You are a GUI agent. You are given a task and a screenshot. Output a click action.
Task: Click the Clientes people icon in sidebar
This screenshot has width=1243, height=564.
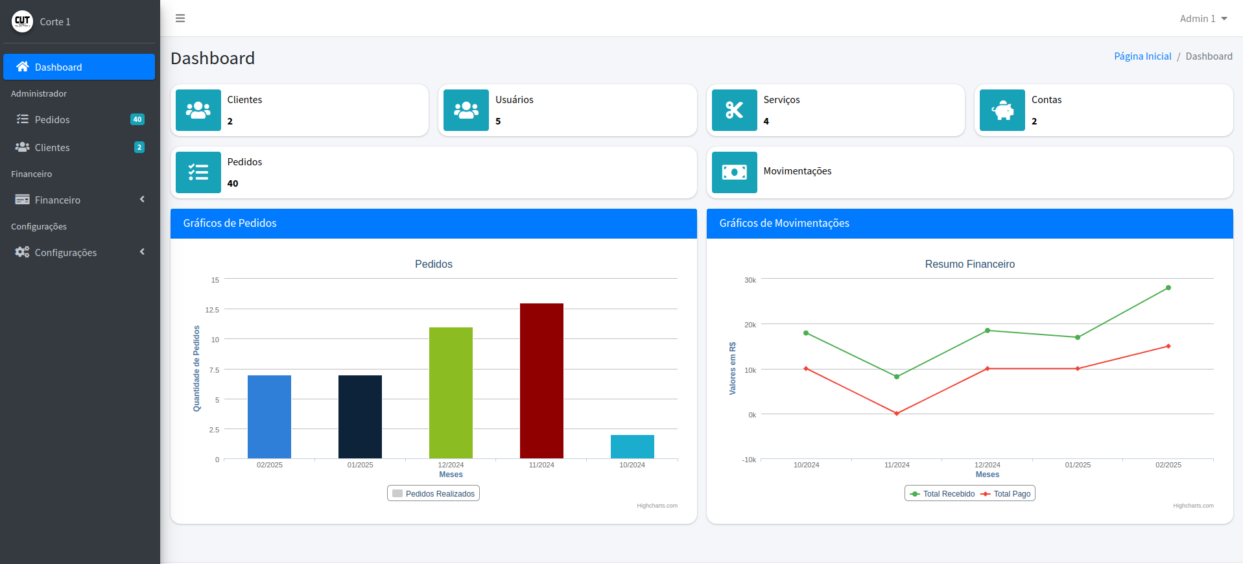coord(23,147)
